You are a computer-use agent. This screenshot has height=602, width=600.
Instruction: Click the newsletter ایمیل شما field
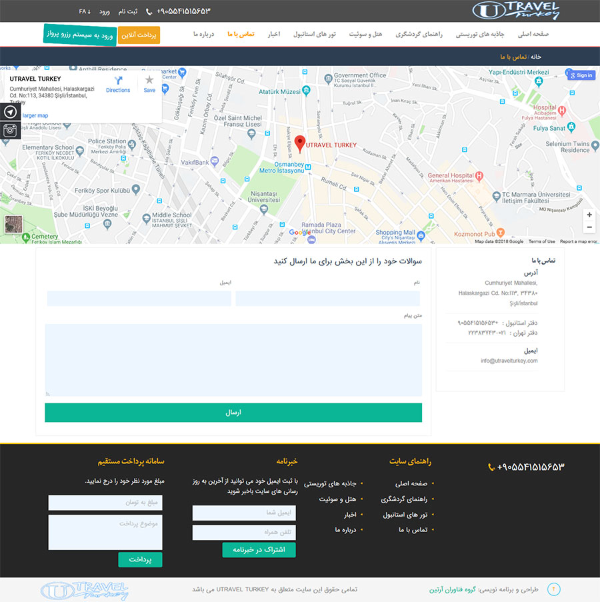[x=244, y=513]
